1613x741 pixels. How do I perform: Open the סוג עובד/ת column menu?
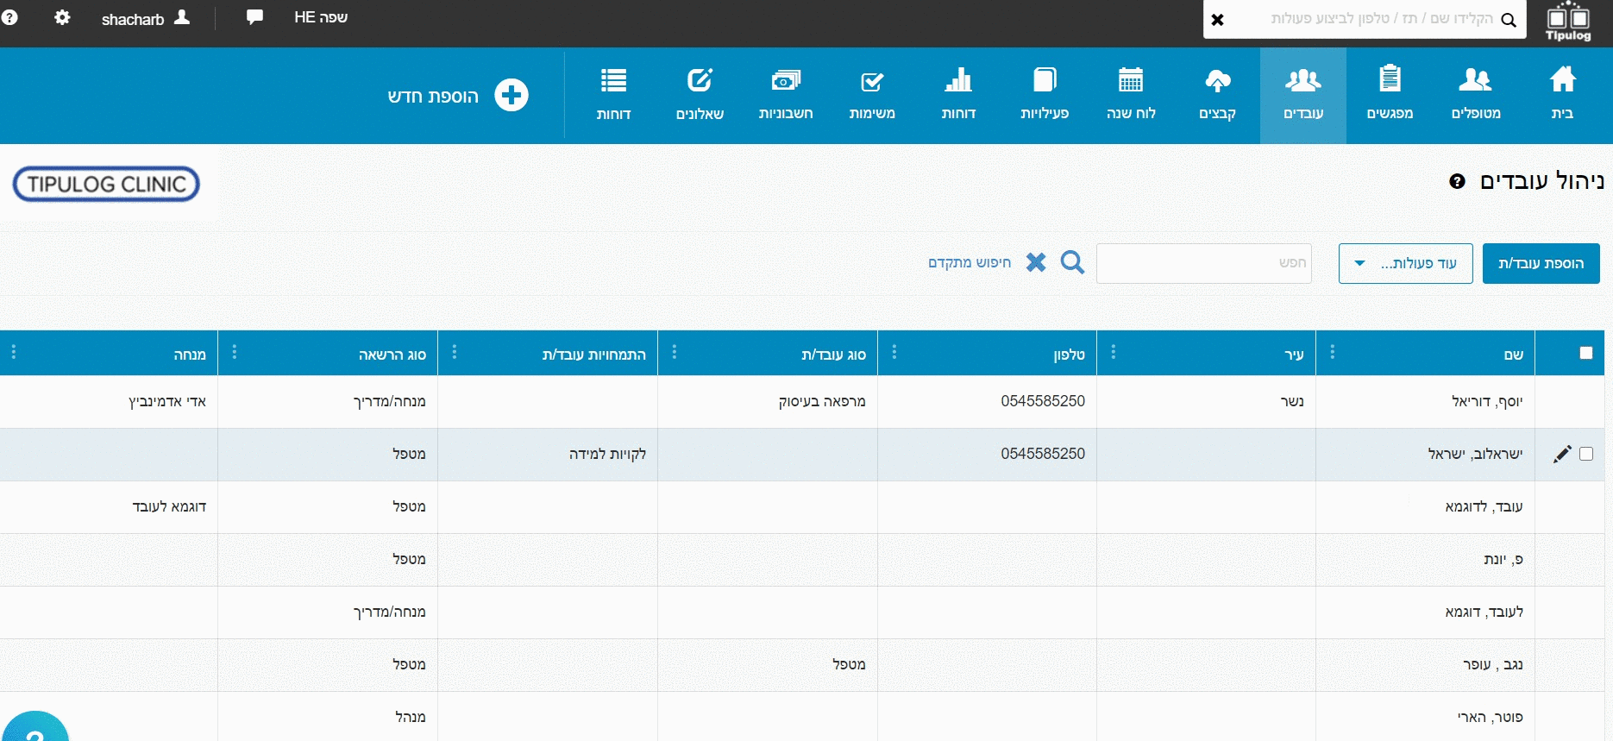tap(675, 352)
